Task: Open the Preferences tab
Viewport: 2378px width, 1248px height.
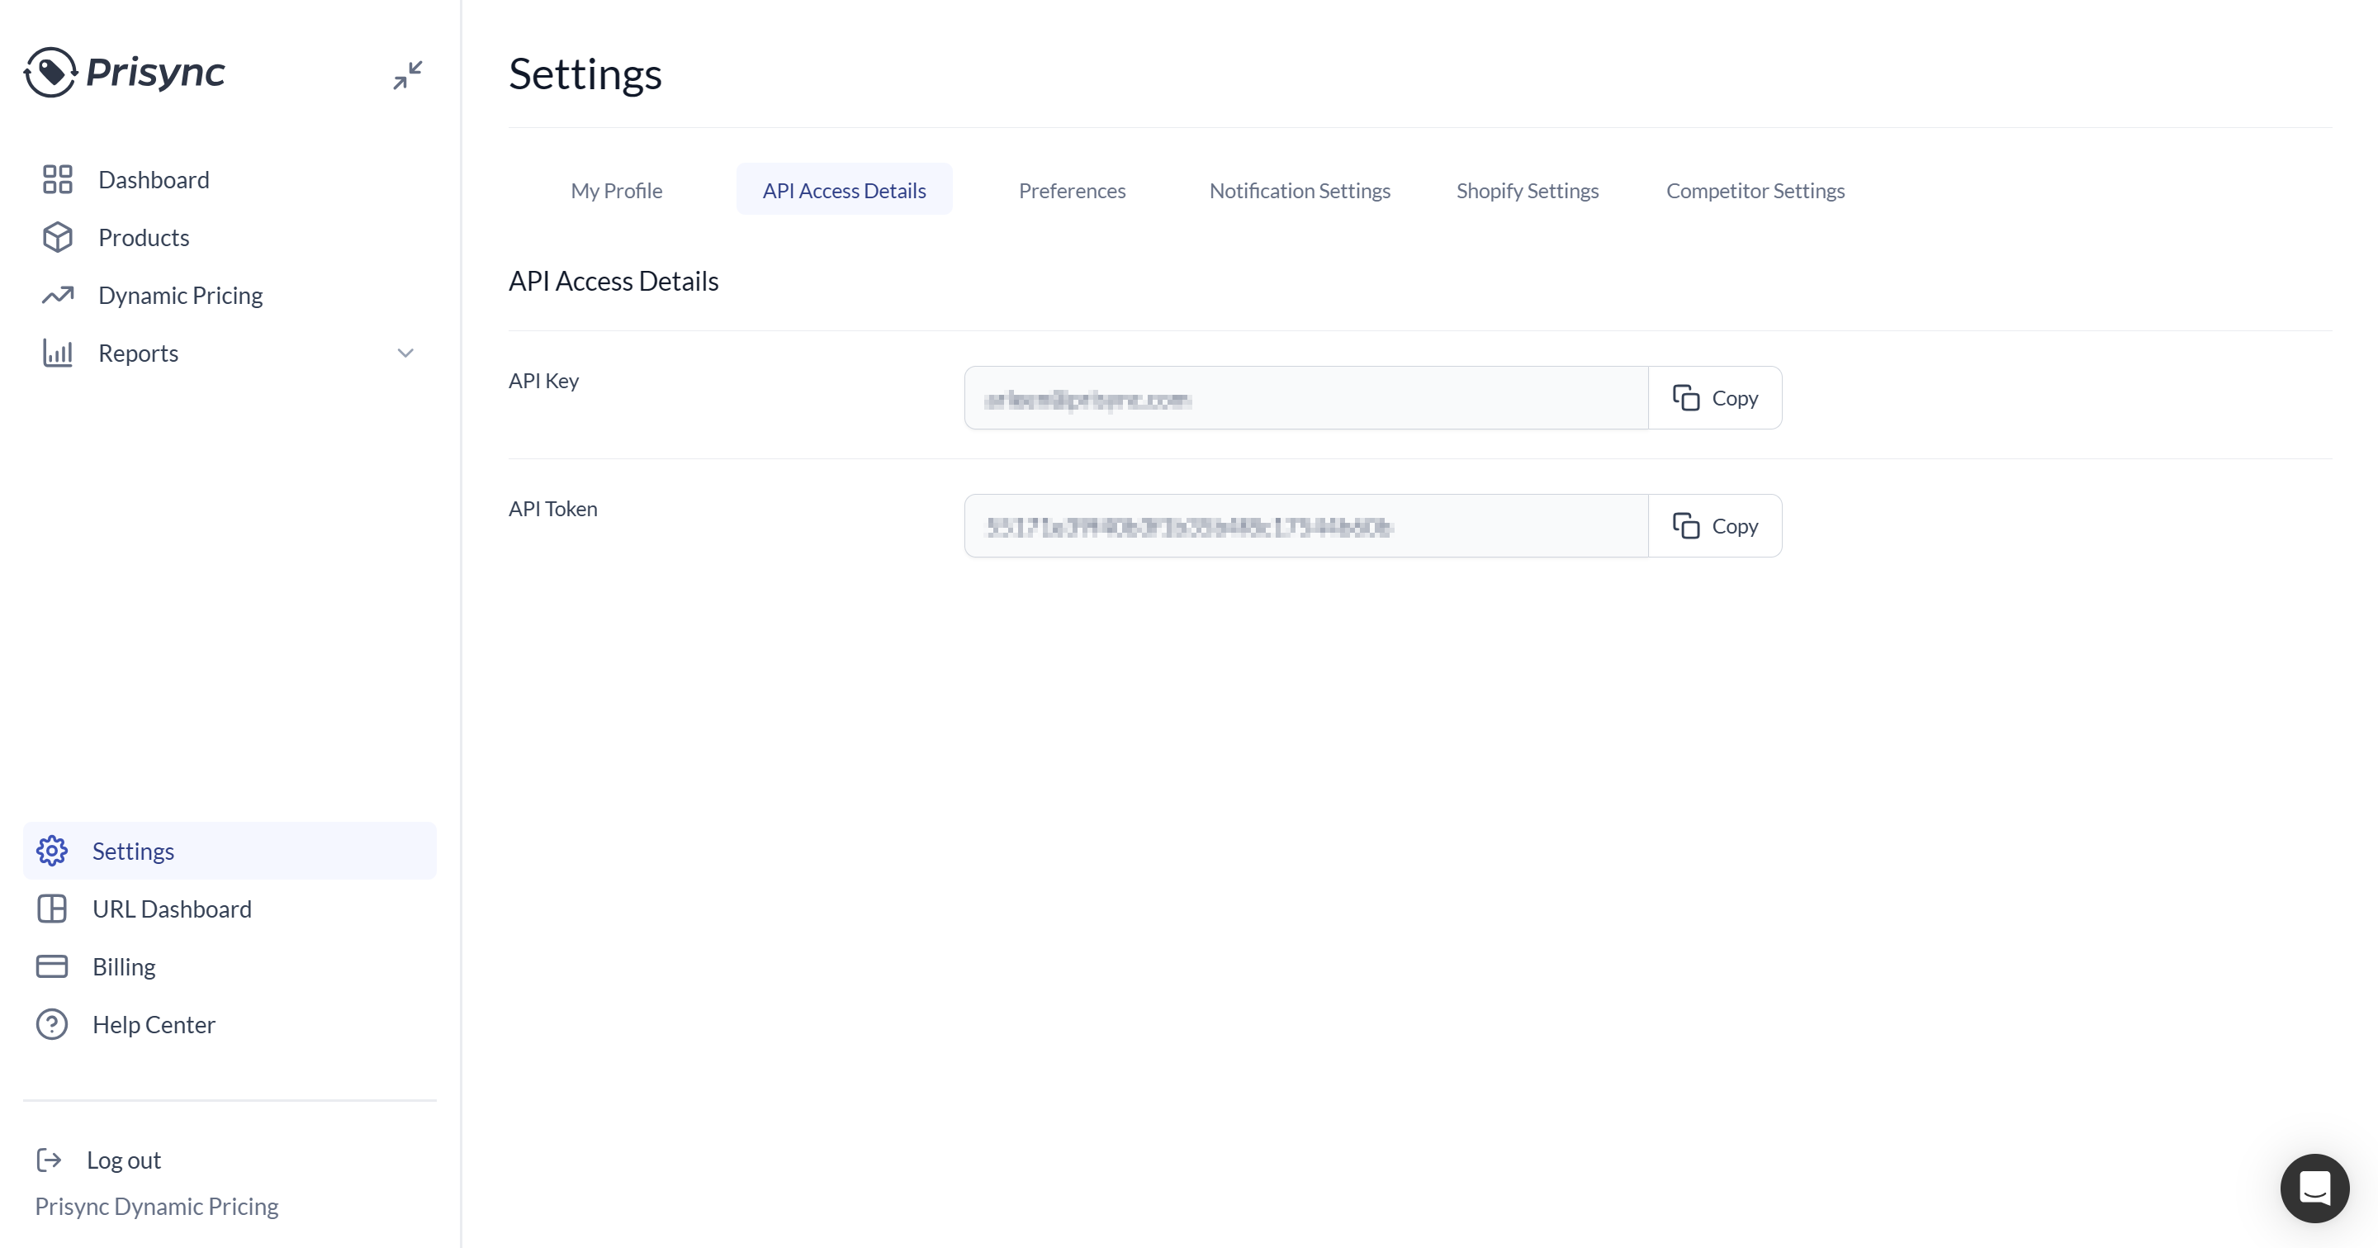Action: pyautogui.click(x=1072, y=190)
